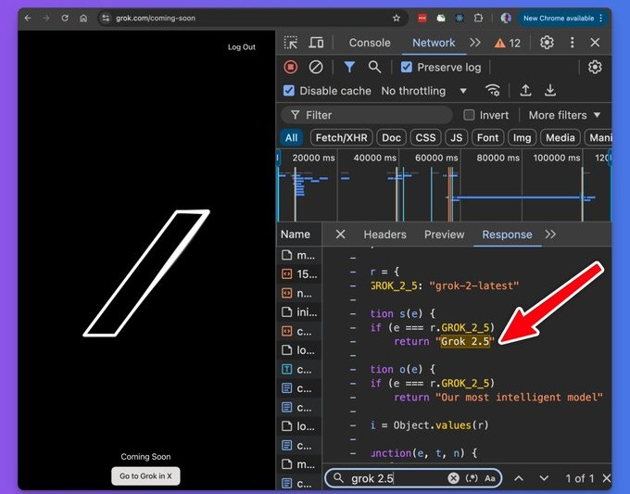
Task: Stop recording the network log
Action: 291,67
